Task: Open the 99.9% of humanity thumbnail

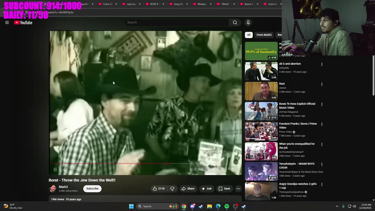Action: click(261, 51)
